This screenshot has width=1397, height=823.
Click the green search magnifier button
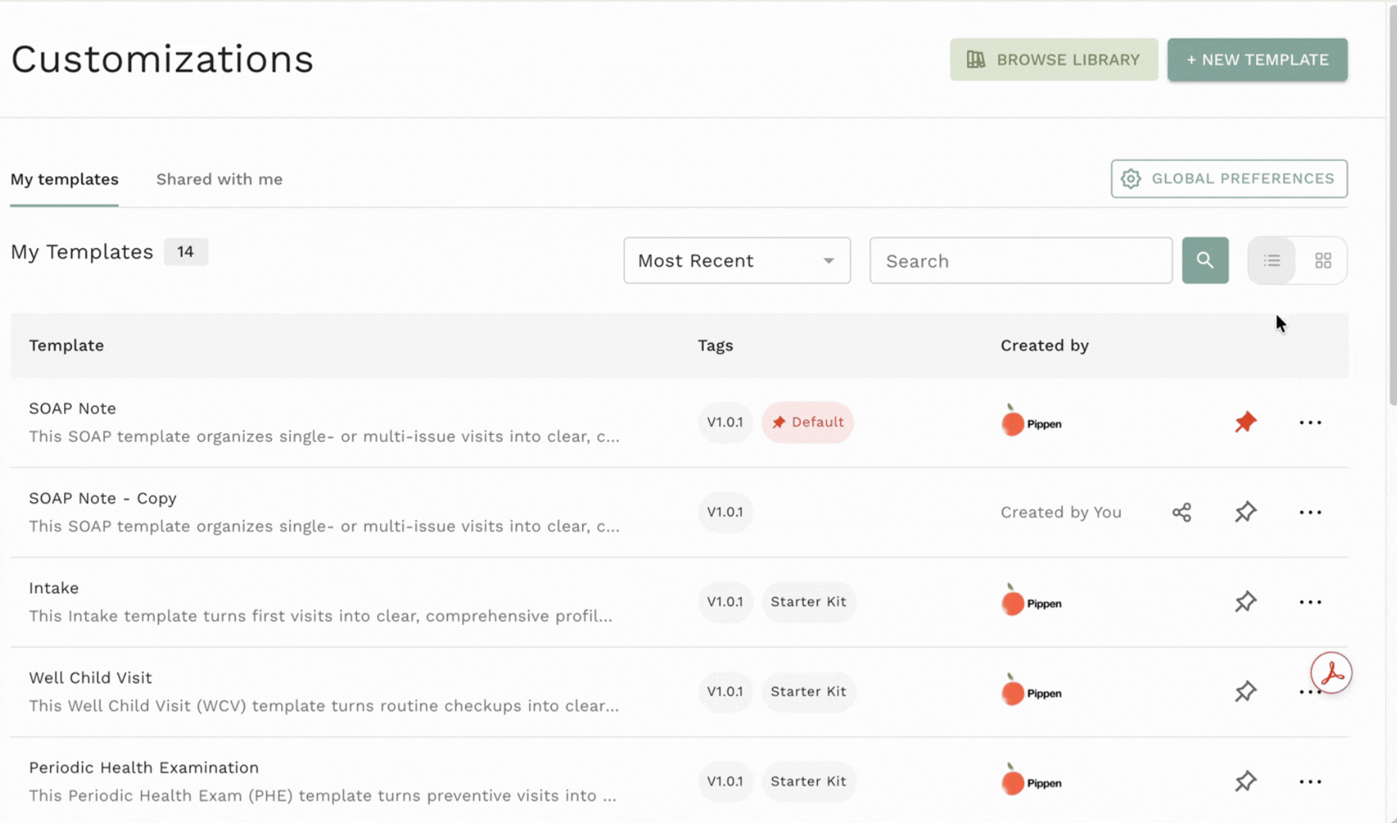(x=1205, y=261)
